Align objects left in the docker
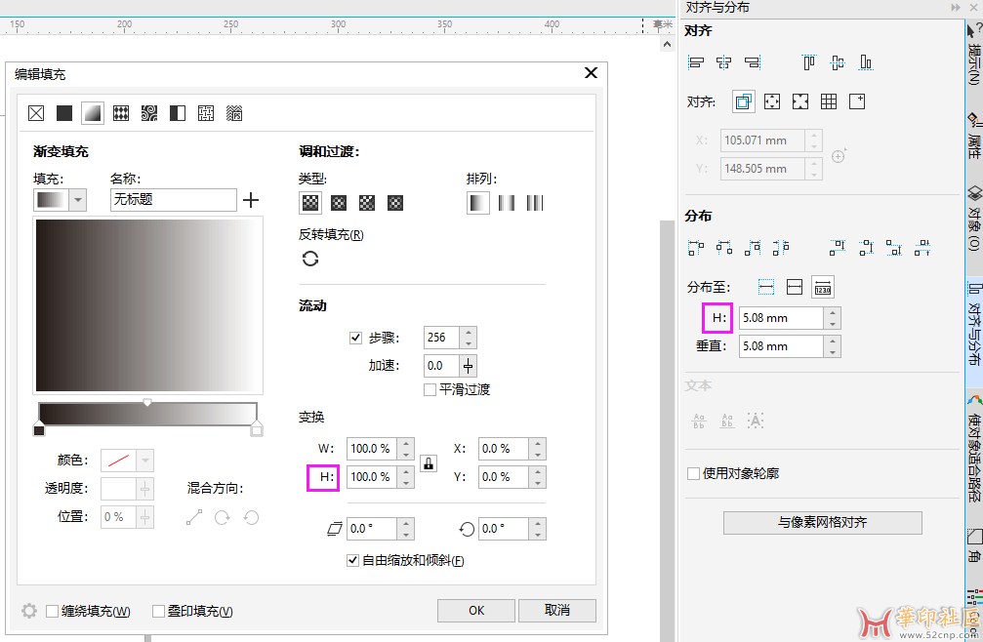Image resolution: width=983 pixels, height=642 pixels. 696,62
